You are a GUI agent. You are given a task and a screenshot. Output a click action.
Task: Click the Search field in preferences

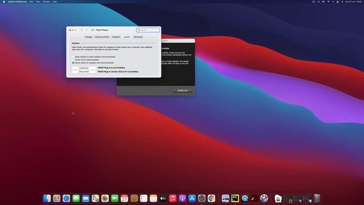click(x=148, y=30)
